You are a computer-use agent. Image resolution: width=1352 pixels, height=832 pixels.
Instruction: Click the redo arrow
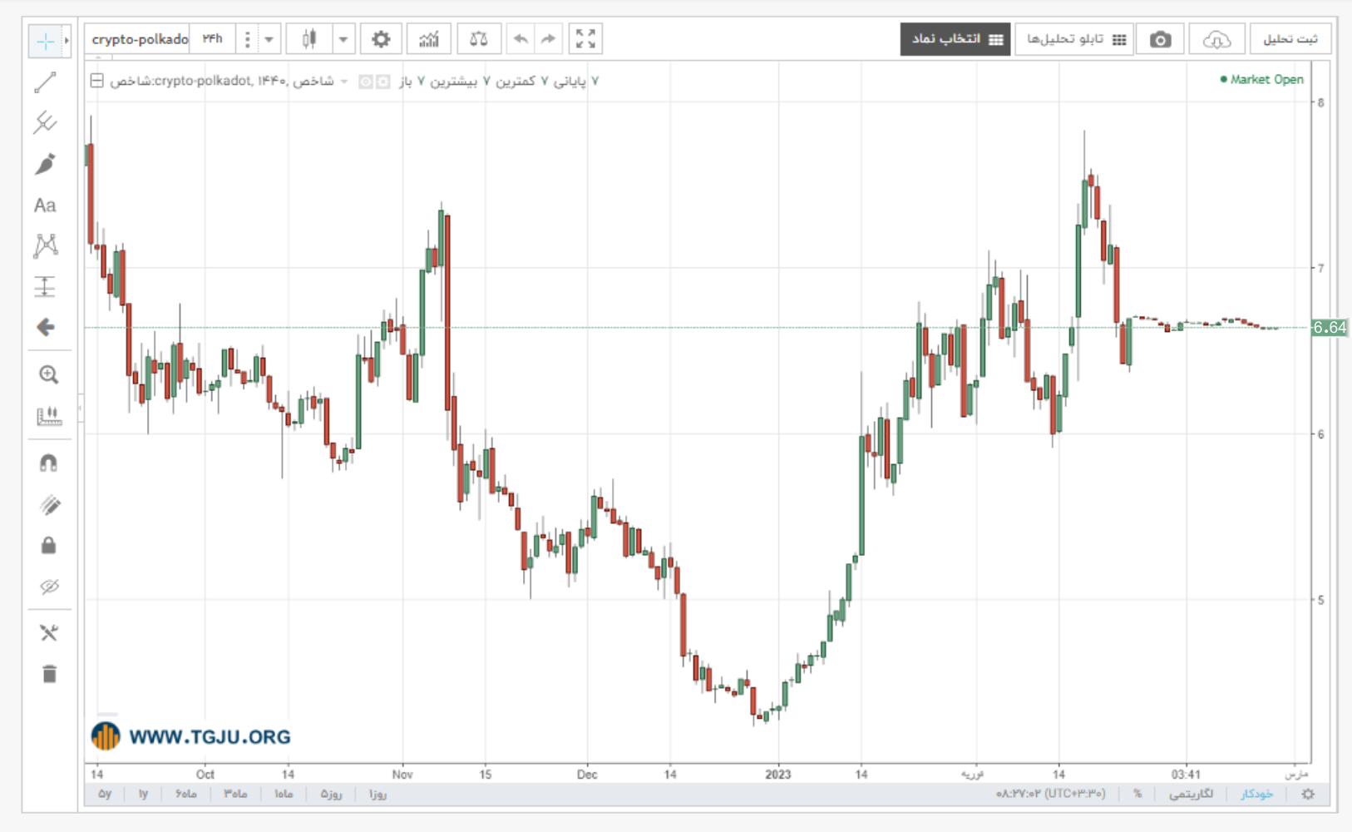(548, 39)
